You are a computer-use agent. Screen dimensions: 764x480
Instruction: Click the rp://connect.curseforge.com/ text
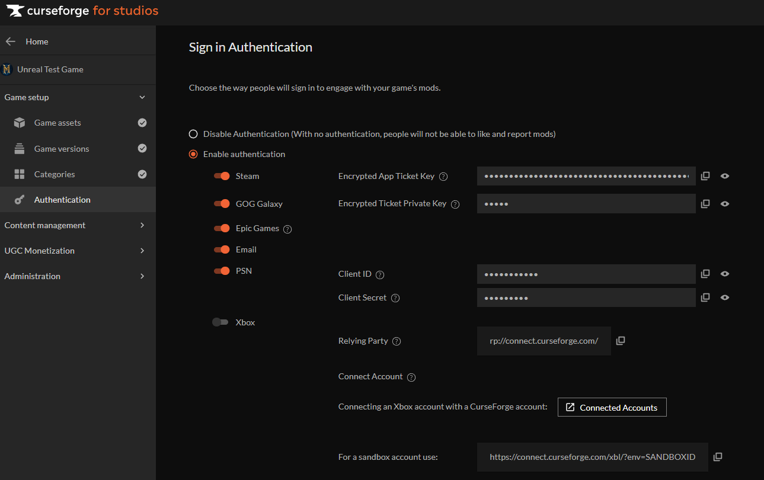coord(544,341)
